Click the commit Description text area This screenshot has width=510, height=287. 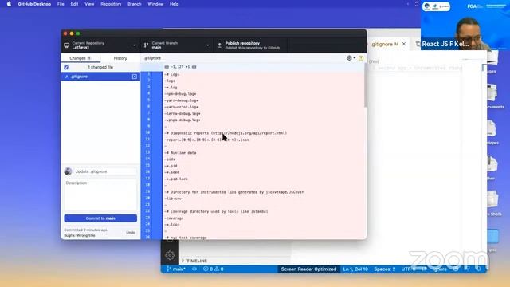pos(100,195)
